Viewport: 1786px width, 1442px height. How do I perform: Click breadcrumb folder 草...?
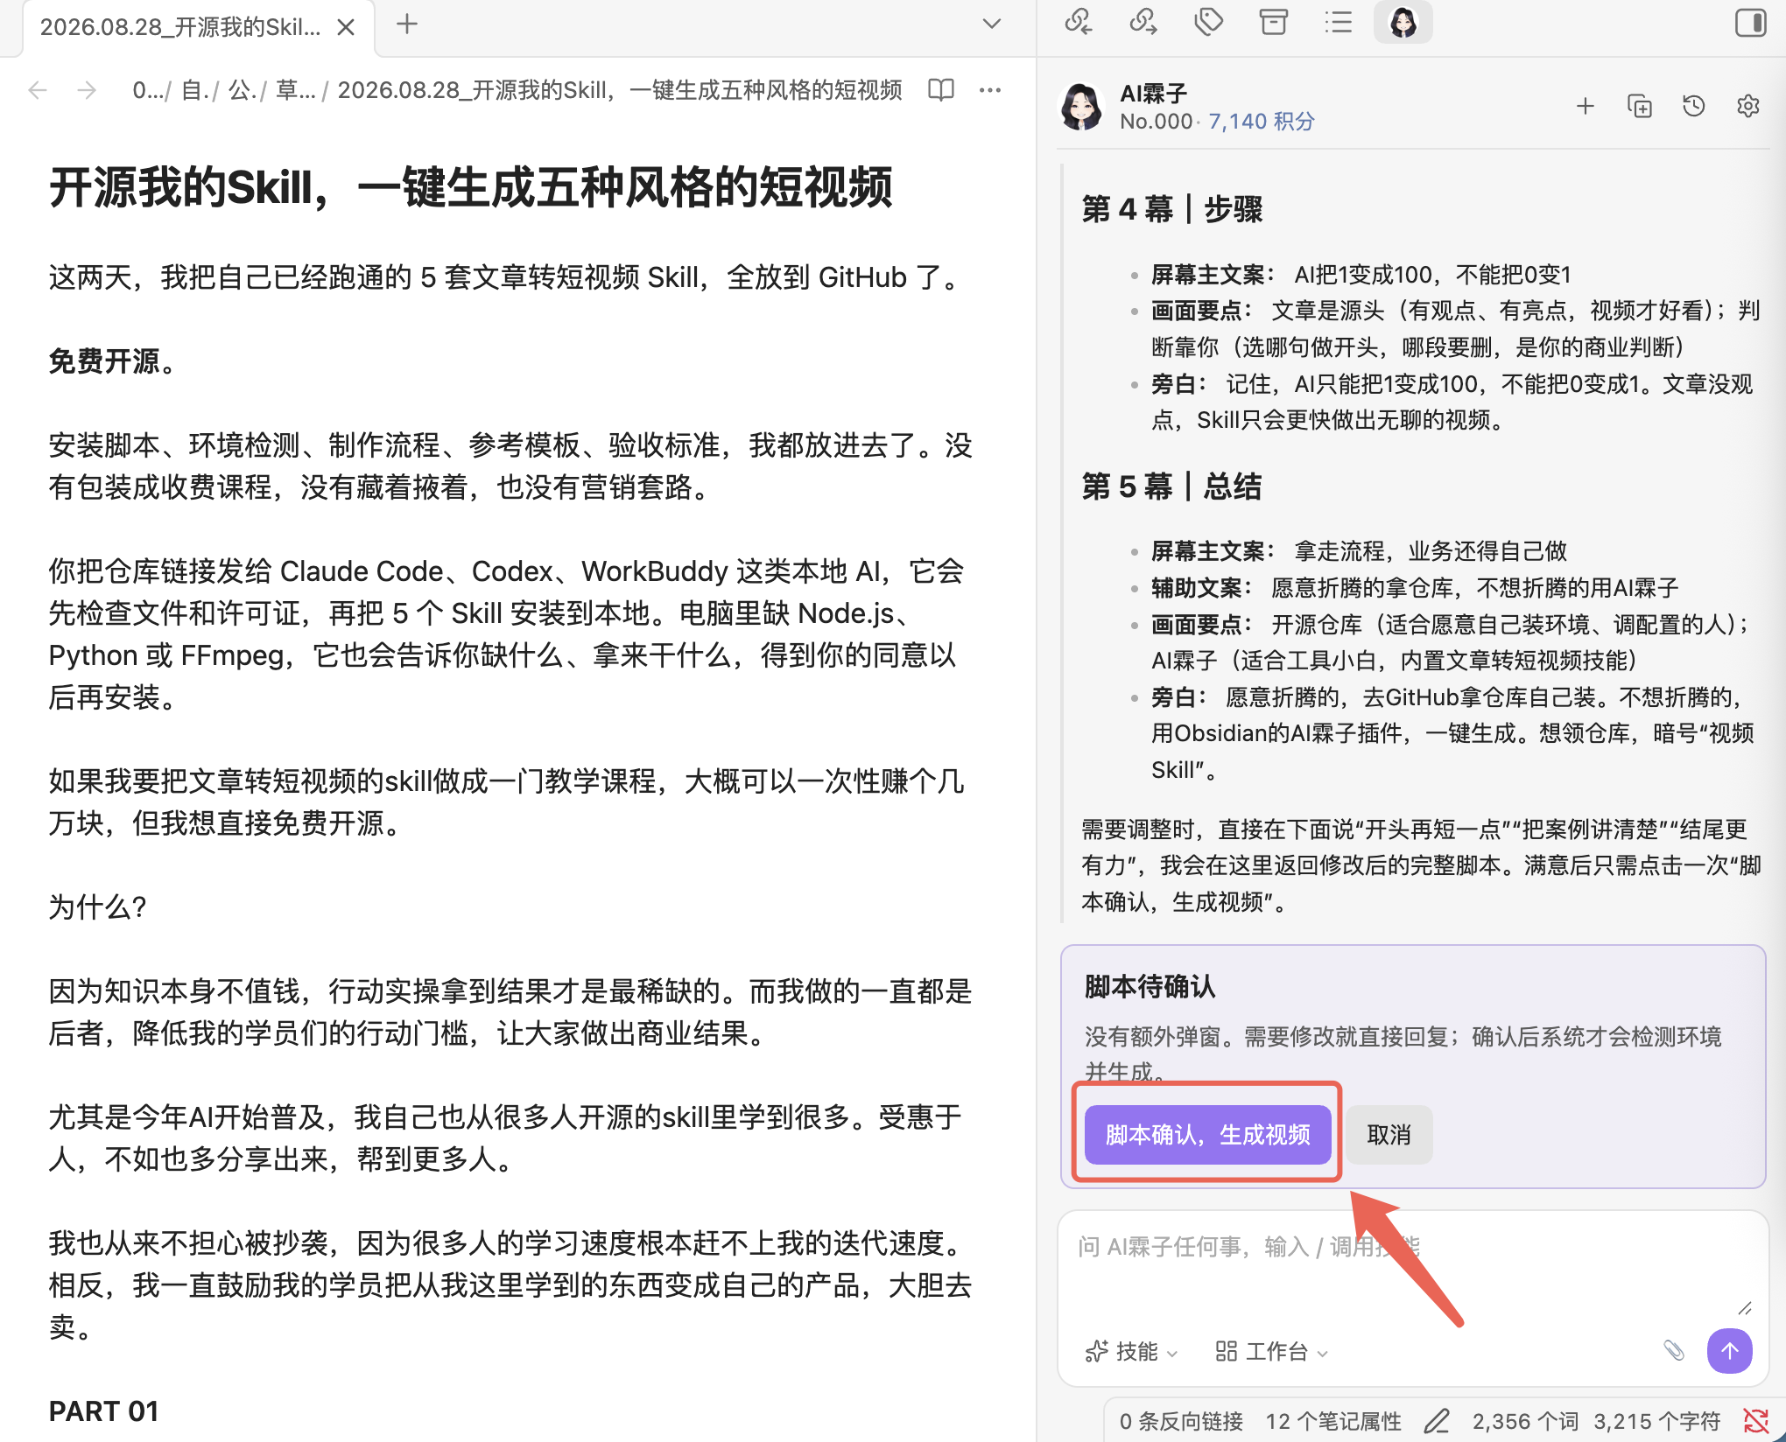point(295,90)
